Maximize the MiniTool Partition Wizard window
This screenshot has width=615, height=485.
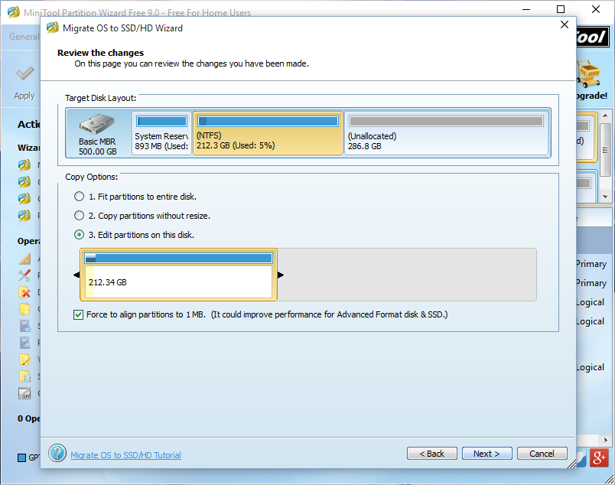click(x=561, y=9)
